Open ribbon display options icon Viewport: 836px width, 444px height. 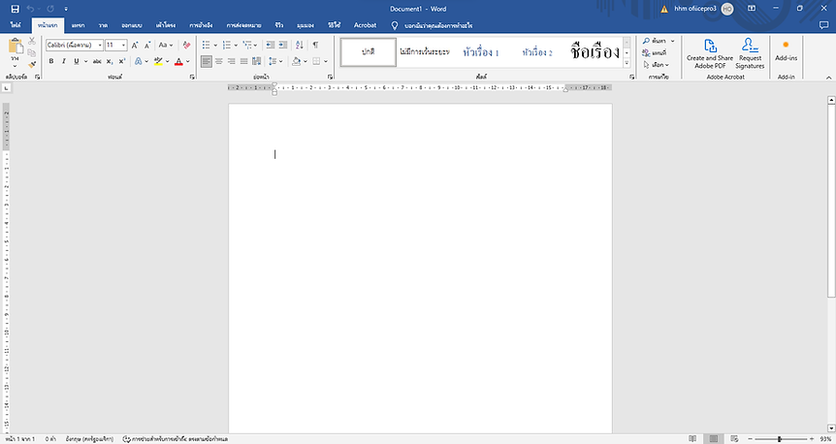coord(752,9)
